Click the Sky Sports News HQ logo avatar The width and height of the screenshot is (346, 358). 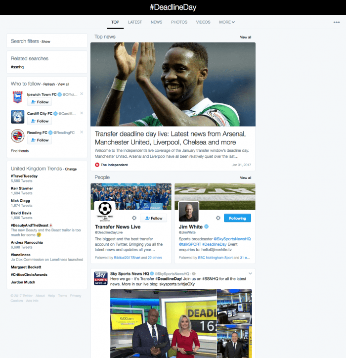(x=101, y=278)
